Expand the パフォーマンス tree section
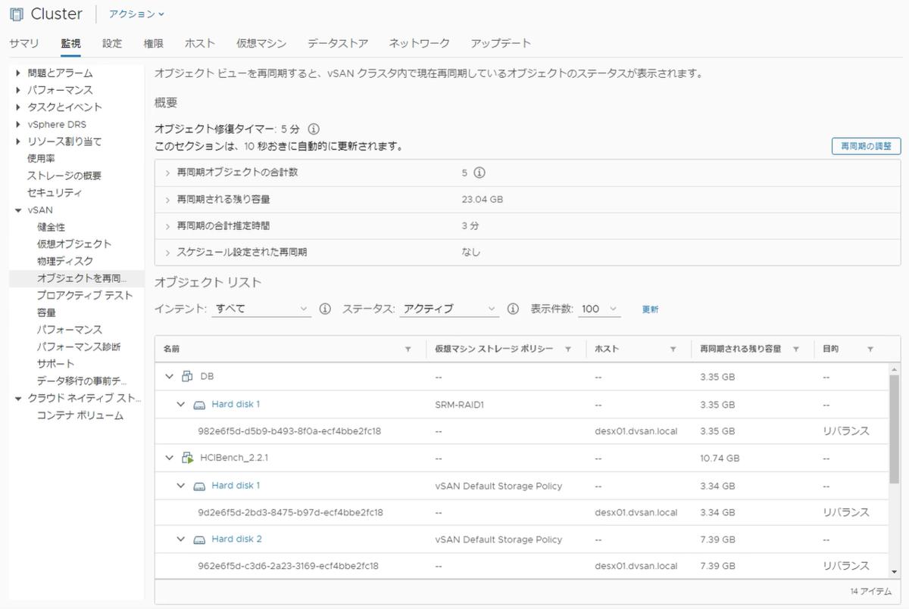This screenshot has height=609, width=909. (18, 90)
